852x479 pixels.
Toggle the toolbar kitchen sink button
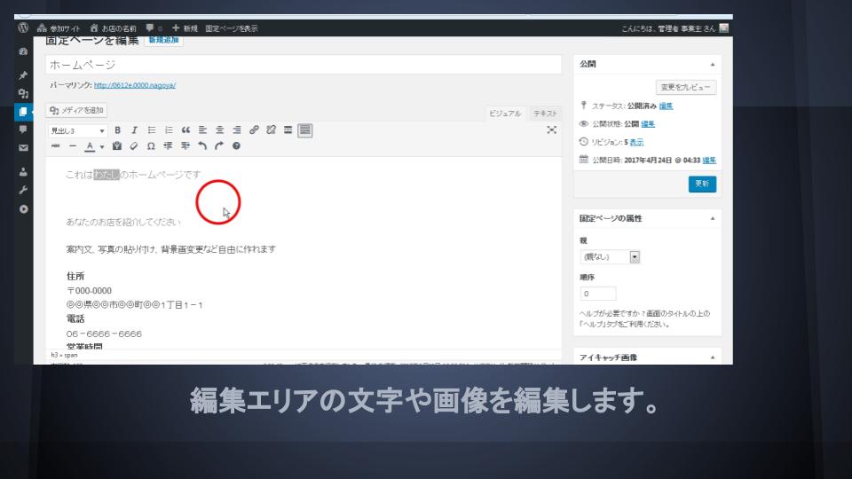coord(304,130)
